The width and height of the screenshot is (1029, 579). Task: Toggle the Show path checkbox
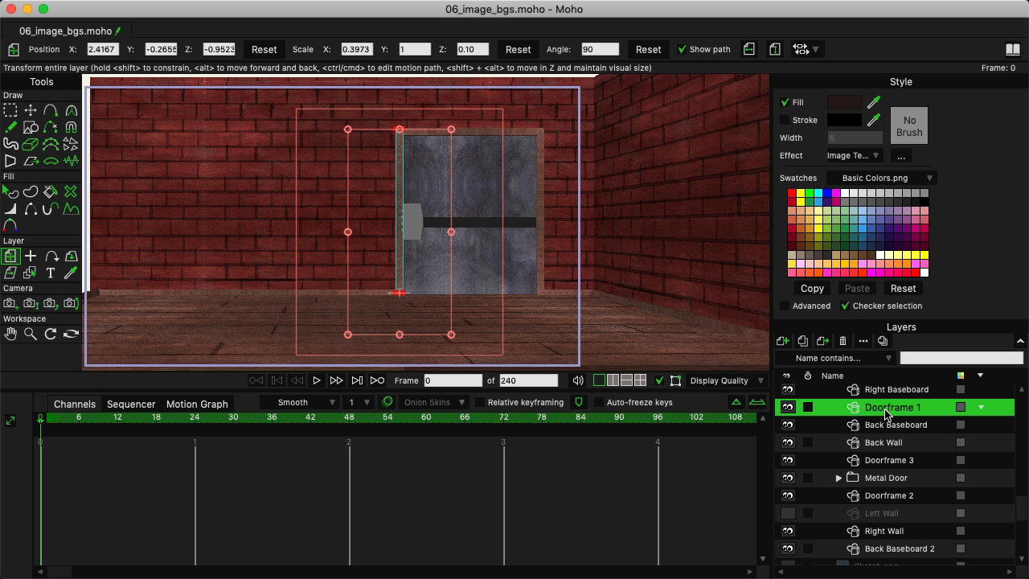point(682,49)
